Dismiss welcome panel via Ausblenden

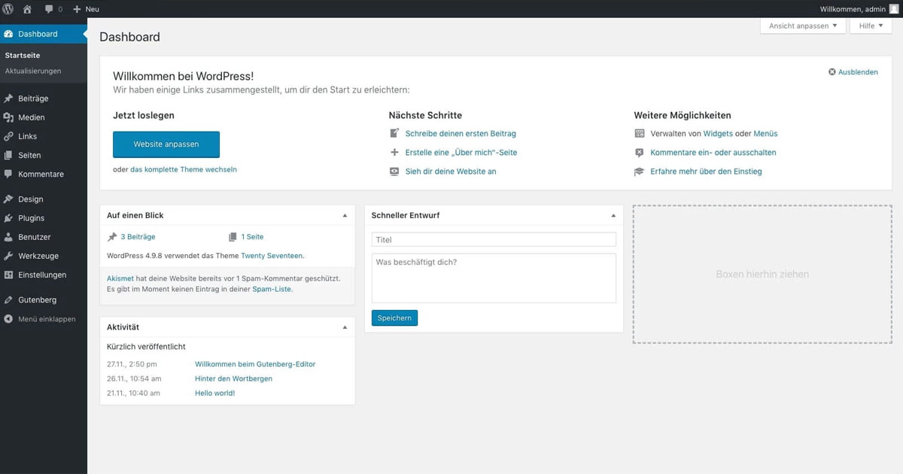853,72
